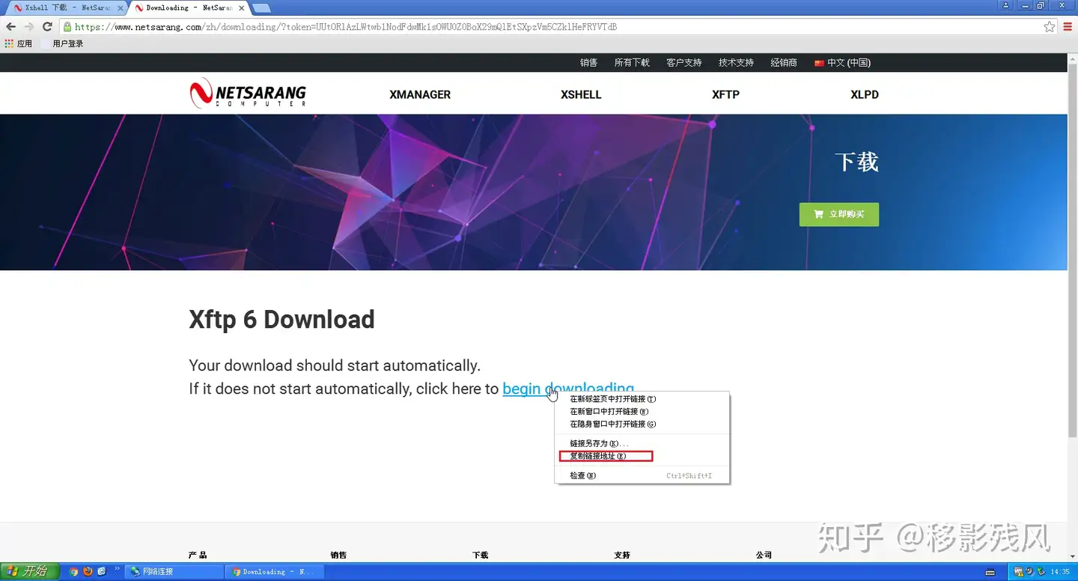Switch to the Xshell 下载 tab
The height and width of the screenshot is (581, 1078).
coord(67,7)
